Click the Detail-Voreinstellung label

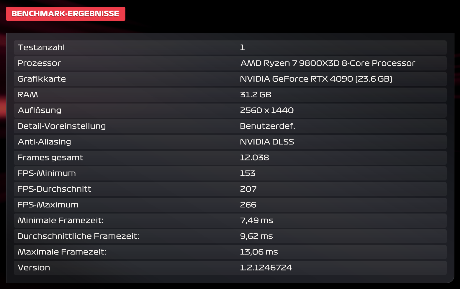tap(62, 126)
